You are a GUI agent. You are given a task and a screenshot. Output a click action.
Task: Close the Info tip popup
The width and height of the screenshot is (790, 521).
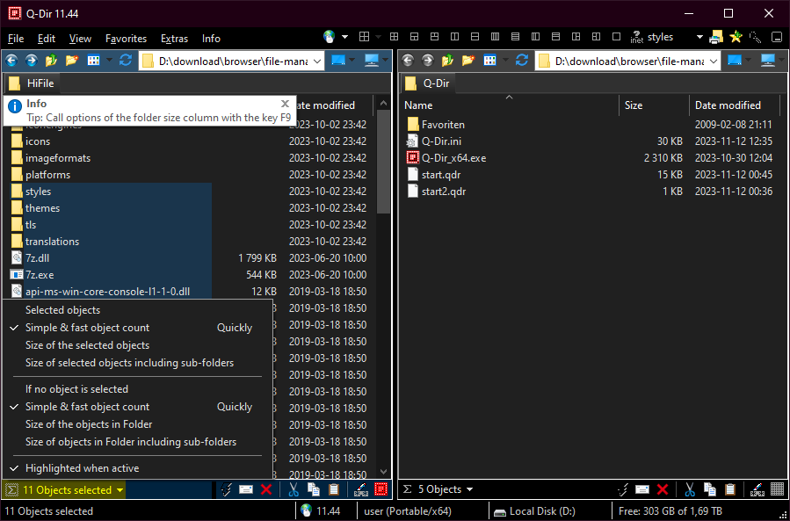coord(285,104)
